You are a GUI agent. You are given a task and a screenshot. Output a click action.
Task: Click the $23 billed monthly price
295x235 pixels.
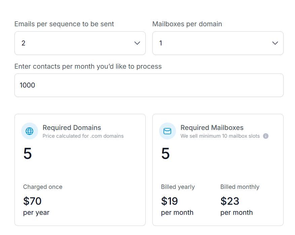pos(230,201)
